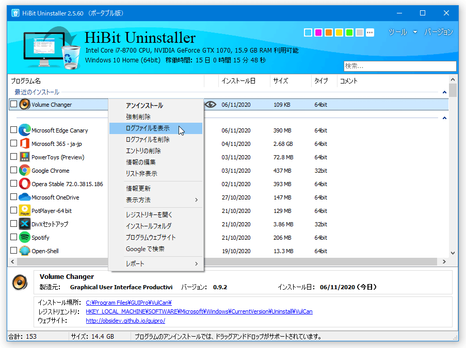Viewport: 466px width, 348px height.
Task: Click the Open-Shell icon
Action: point(25,251)
